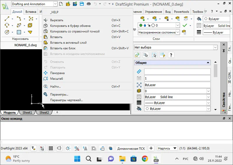Open Нет выбора selection dropdown
Screen dimensions: 233x165
click(215, 47)
